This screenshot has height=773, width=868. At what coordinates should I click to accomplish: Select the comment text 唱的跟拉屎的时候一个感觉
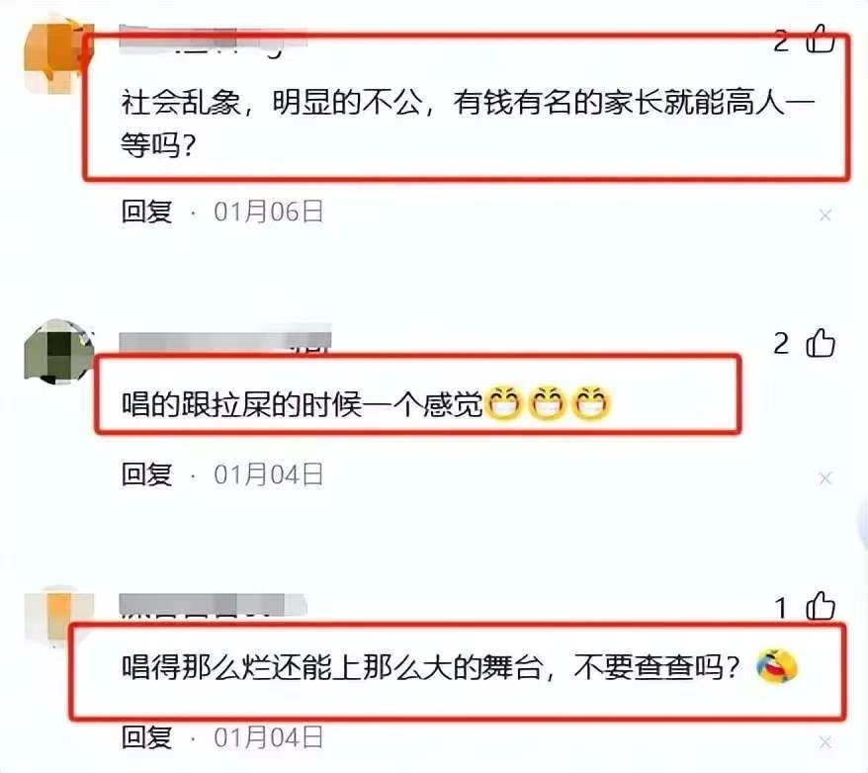[x=303, y=404]
